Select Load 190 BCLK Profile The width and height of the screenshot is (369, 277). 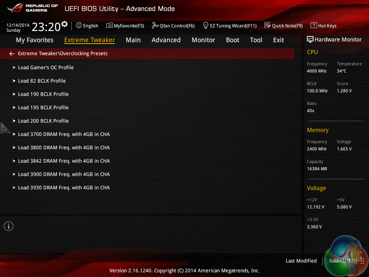43,94
